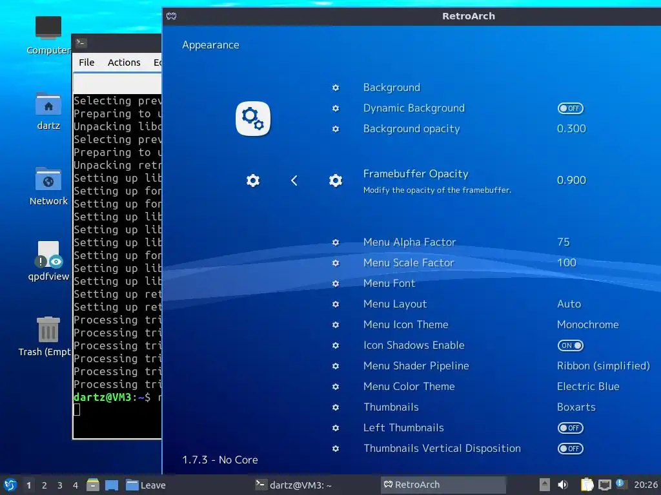Click the gear icon next to Menu Icon Theme
661x495 pixels.
pos(336,325)
